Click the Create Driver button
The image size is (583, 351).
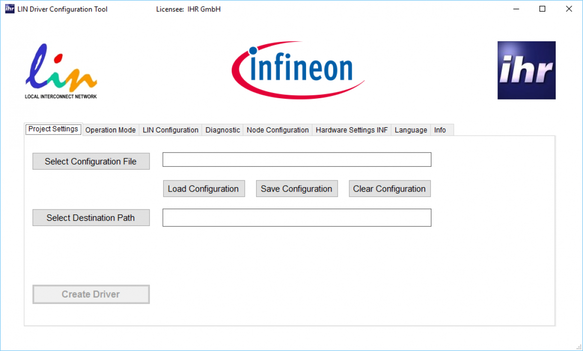[x=91, y=294]
